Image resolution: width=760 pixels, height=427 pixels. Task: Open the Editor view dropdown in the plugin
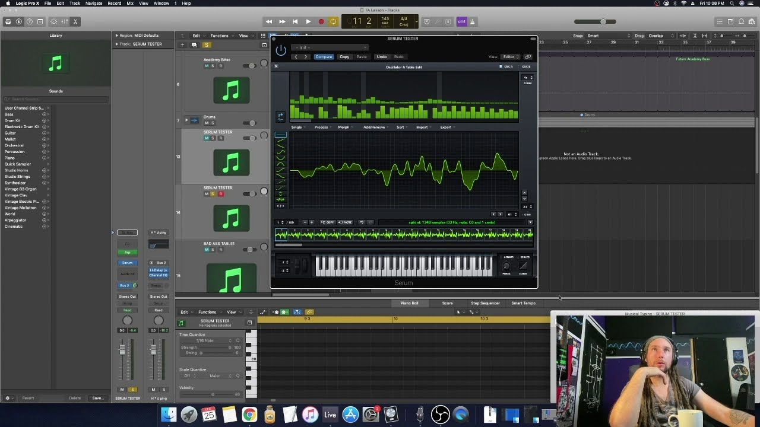(510, 57)
